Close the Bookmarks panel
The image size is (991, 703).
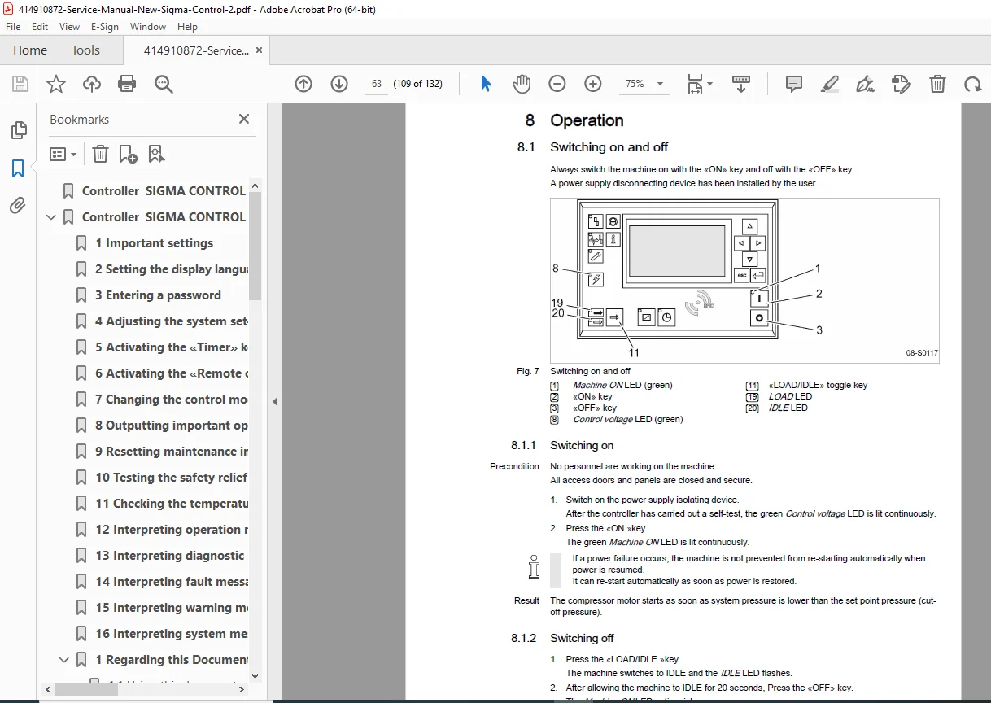244,119
